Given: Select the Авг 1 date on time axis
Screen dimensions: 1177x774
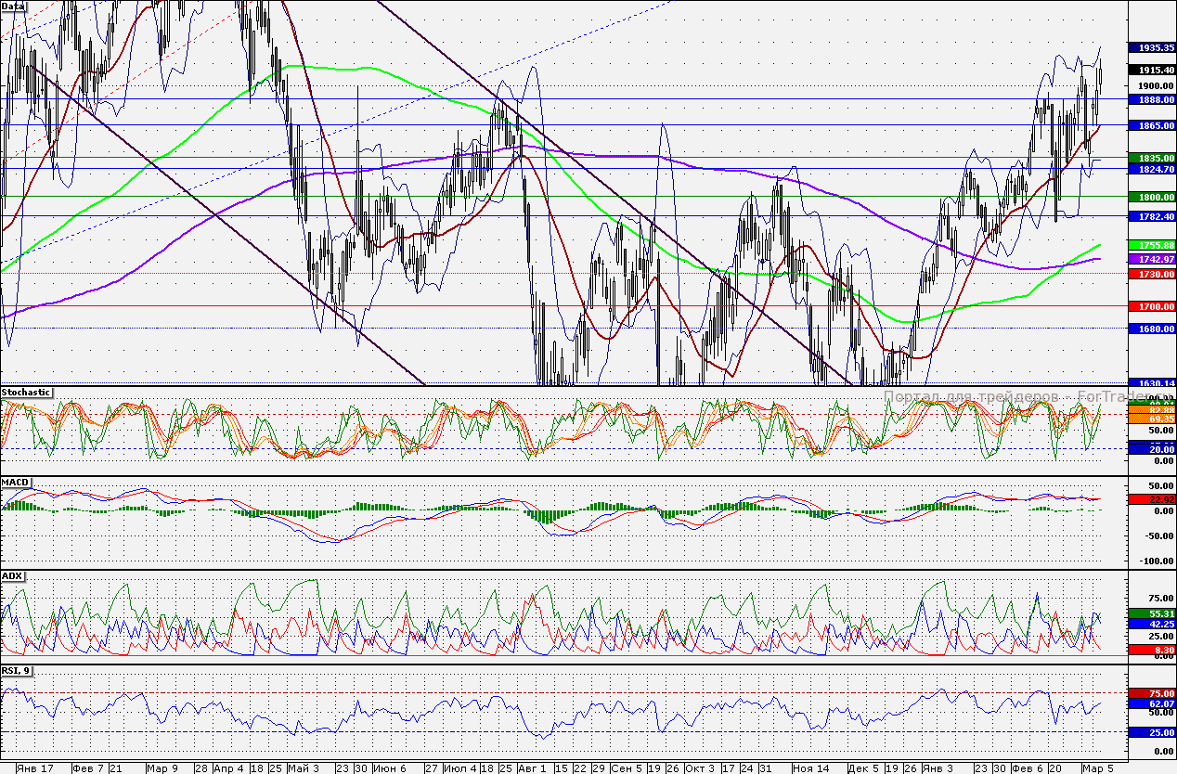Looking at the screenshot, I should click(x=532, y=768).
